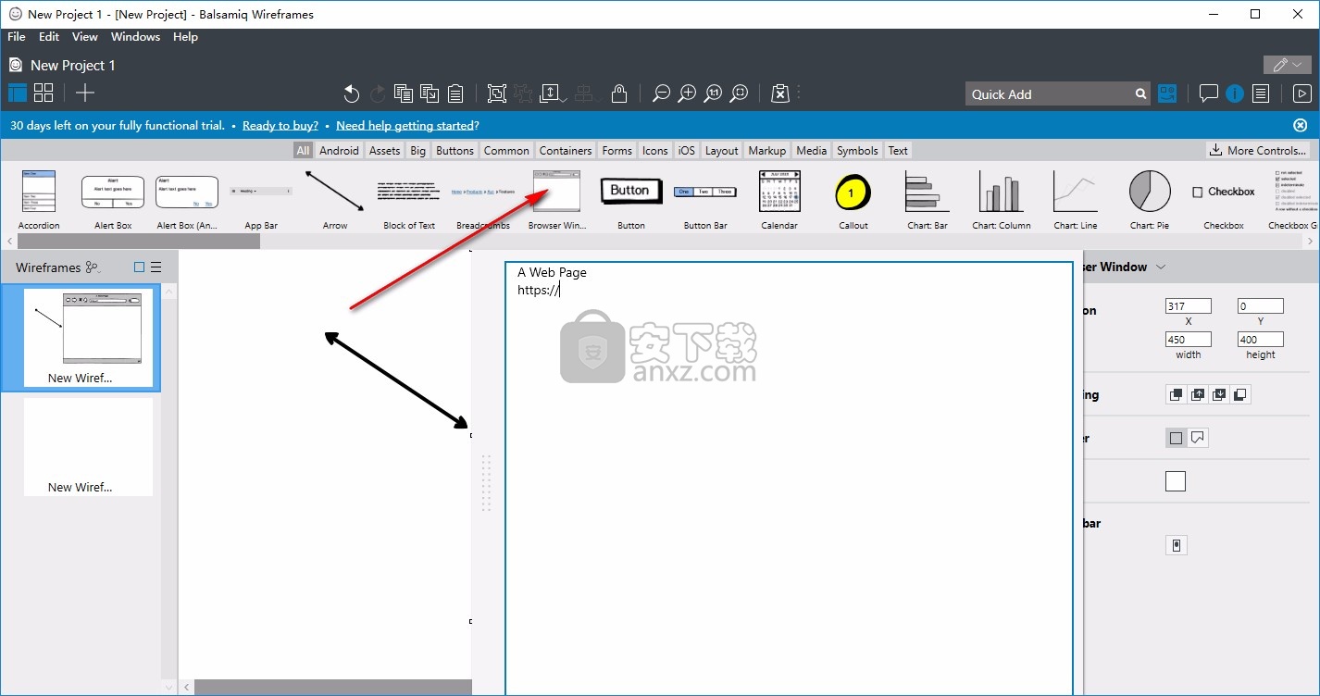Pick the Chart: Pie control
This screenshot has height=696, width=1320.
click(1150, 198)
